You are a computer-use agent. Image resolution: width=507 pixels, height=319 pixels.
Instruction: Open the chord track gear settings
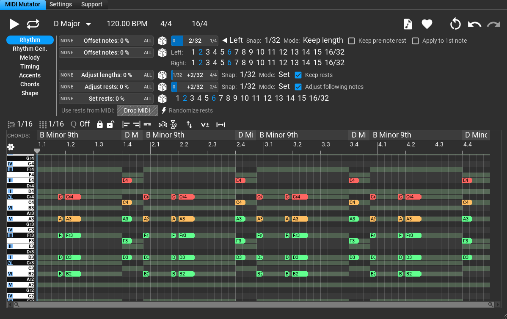[x=11, y=147]
